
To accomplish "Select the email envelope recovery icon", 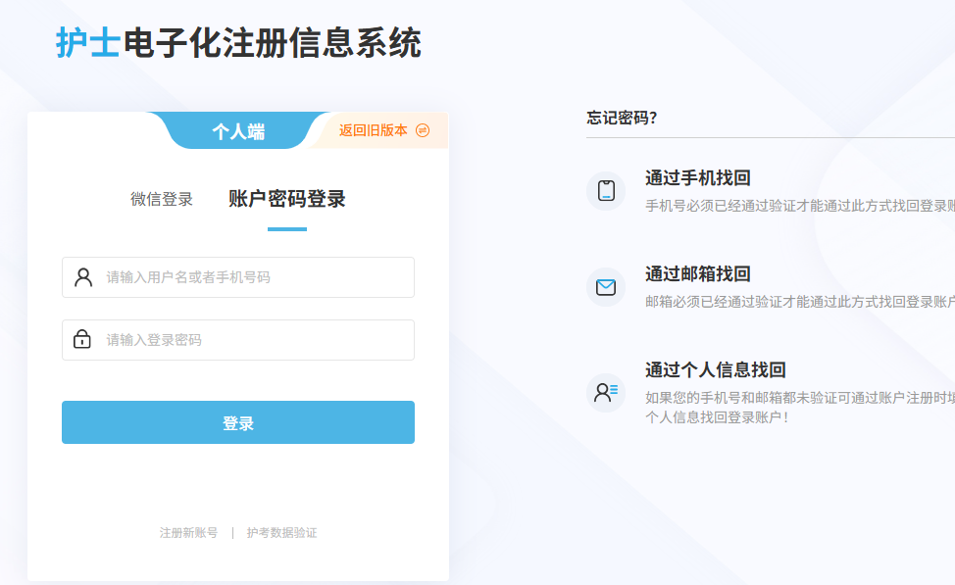I will [x=606, y=287].
